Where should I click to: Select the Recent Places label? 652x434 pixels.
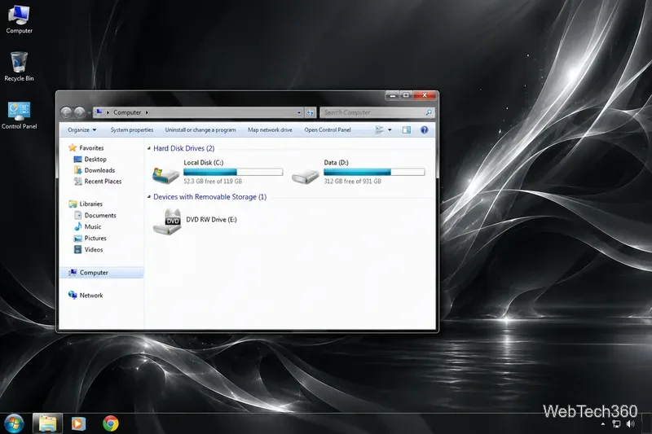pyautogui.click(x=103, y=182)
